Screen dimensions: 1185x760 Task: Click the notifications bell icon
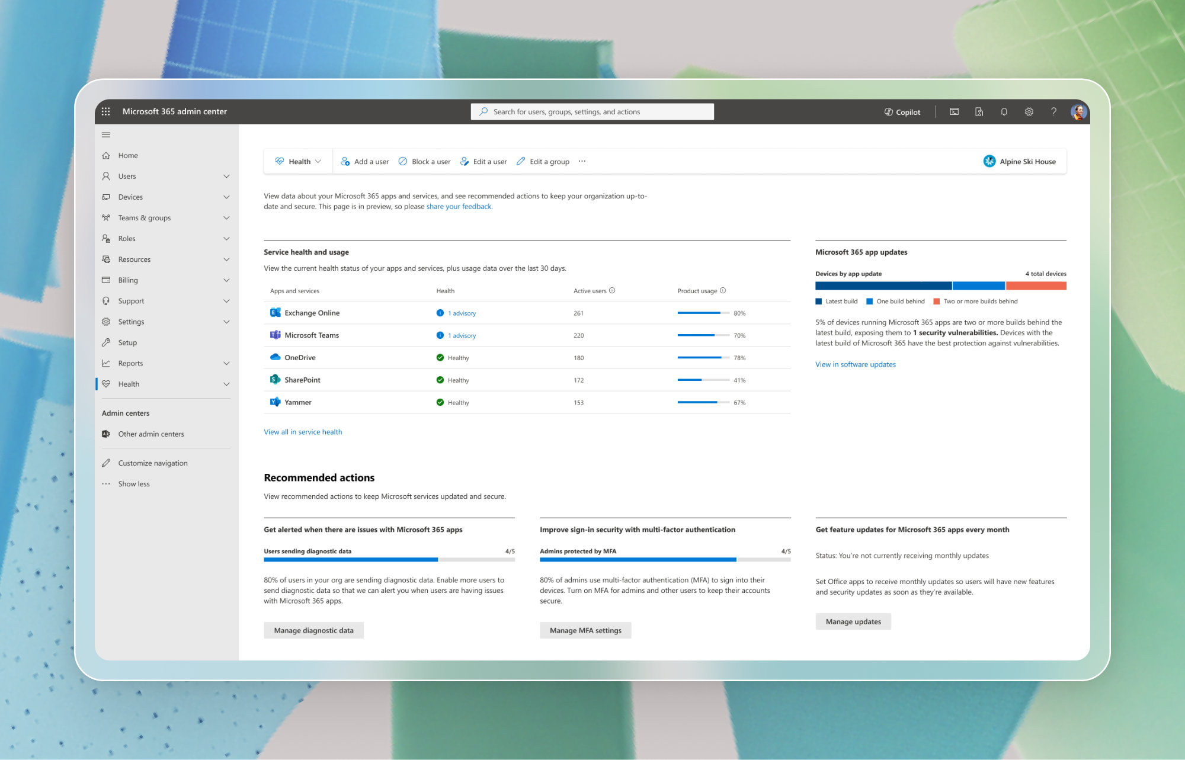[1004, 111]
